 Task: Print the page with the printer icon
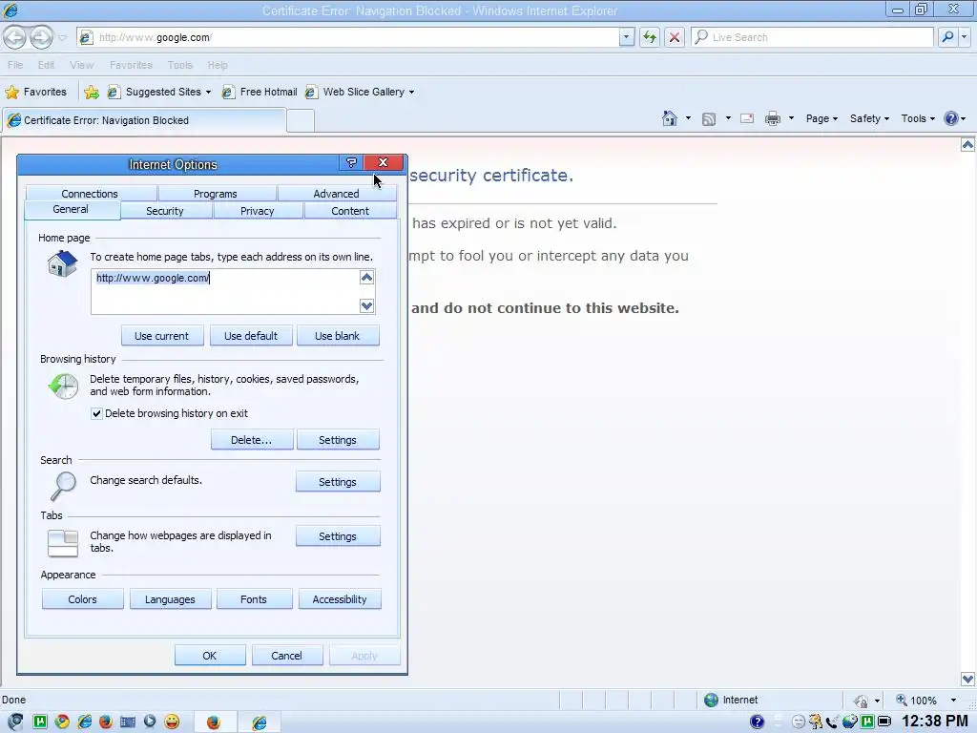click(773, 118)
